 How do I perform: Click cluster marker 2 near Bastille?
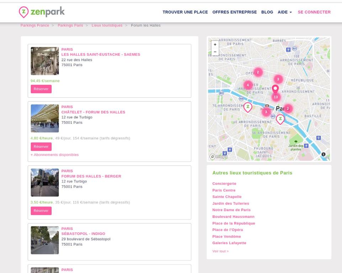[x=288, y=108]
